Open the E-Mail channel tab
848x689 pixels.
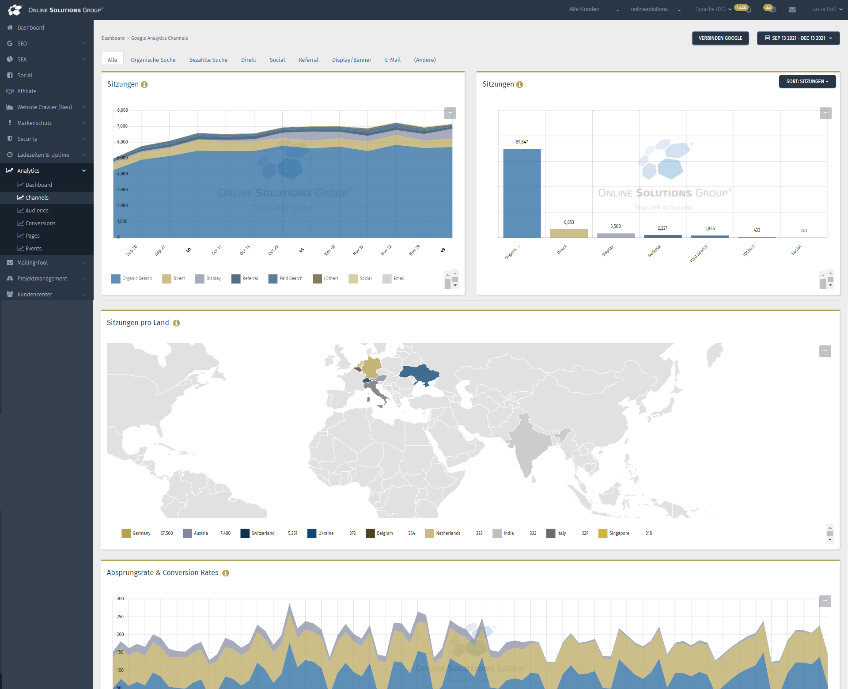click(392, 60)
